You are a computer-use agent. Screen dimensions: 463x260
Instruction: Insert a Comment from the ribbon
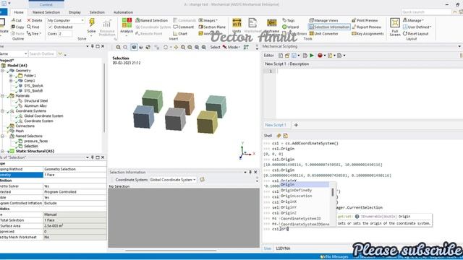(183, 27)
